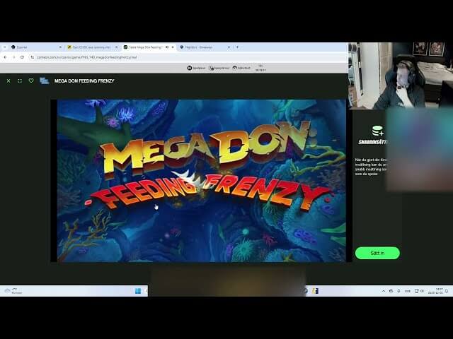Image resolution: width=453 pixels, height=339 pixels.
Task: Click the yellow app icon on the taskbar
Action: click(x=316, y=291)
